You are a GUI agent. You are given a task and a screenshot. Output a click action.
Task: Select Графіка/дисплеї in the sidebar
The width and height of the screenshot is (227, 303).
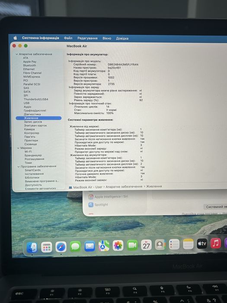coord(35,110)
